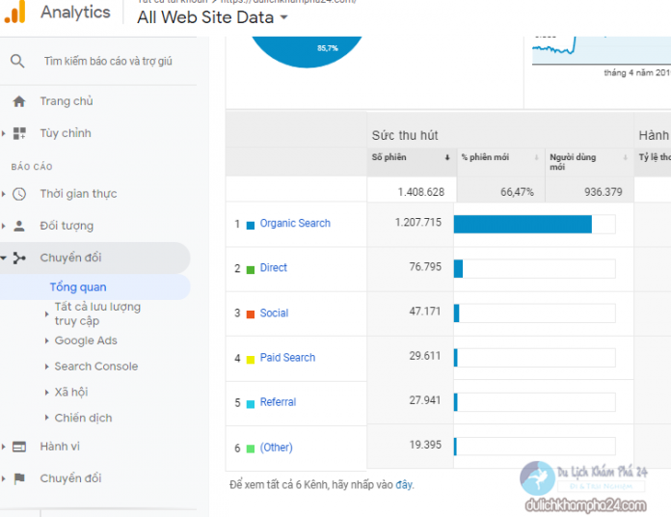This screenshot has height=517, width=671.
Task: Click the Google Analytics logo icon
Action: point(14,13)
